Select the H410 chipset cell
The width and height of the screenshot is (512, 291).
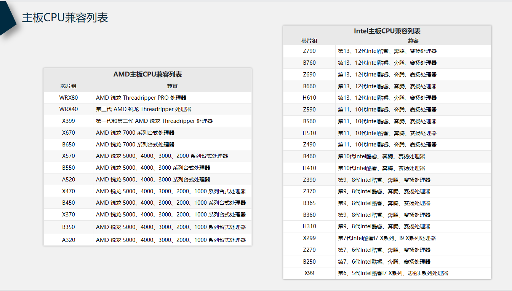[x=309, y=168]
